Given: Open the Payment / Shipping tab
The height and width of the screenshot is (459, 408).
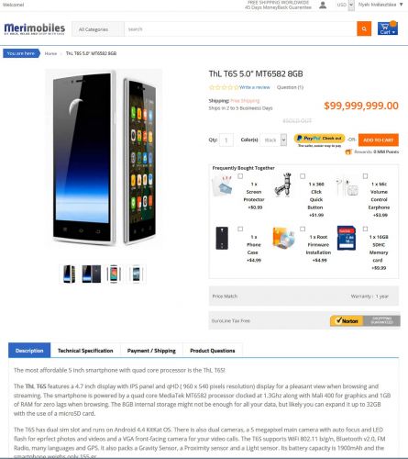Looking at the screenshot, I should [151, 351].
